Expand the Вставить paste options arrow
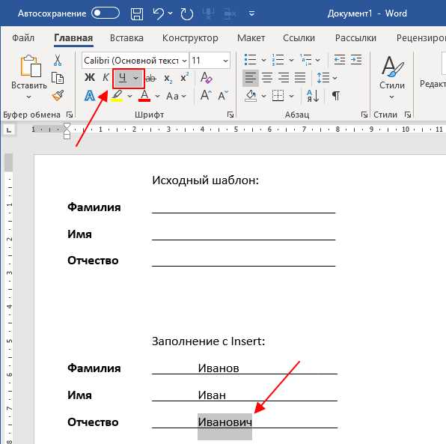Image resolution: width=446 pixels, height=444 pixels. (28, 97)
